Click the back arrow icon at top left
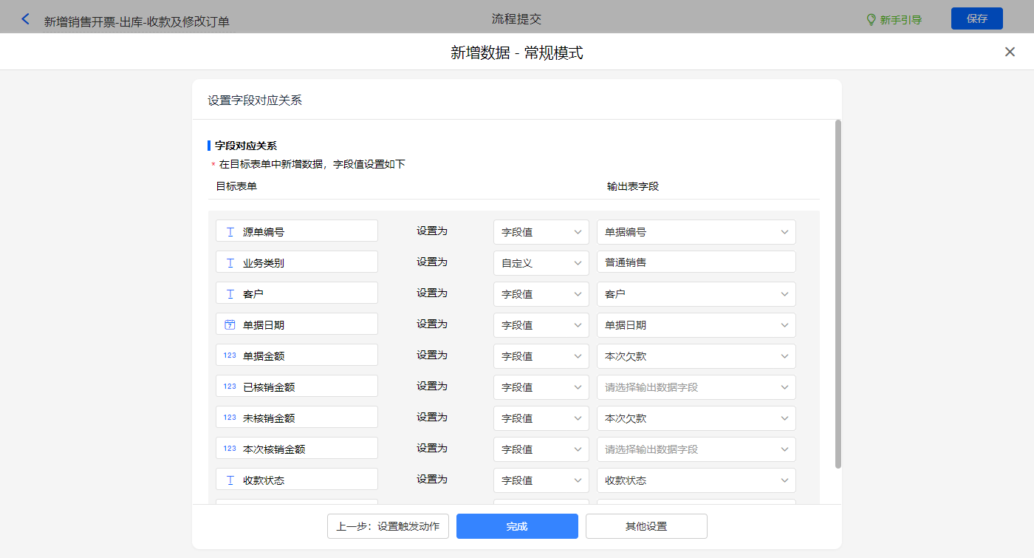 coord(26,19)
